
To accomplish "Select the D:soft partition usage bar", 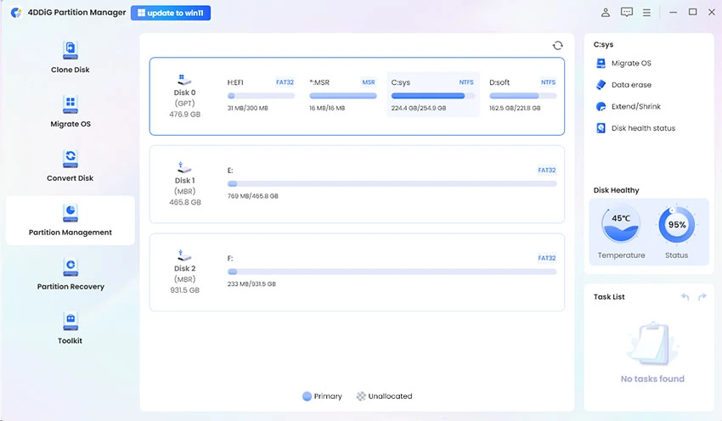I will click(522, 96).
